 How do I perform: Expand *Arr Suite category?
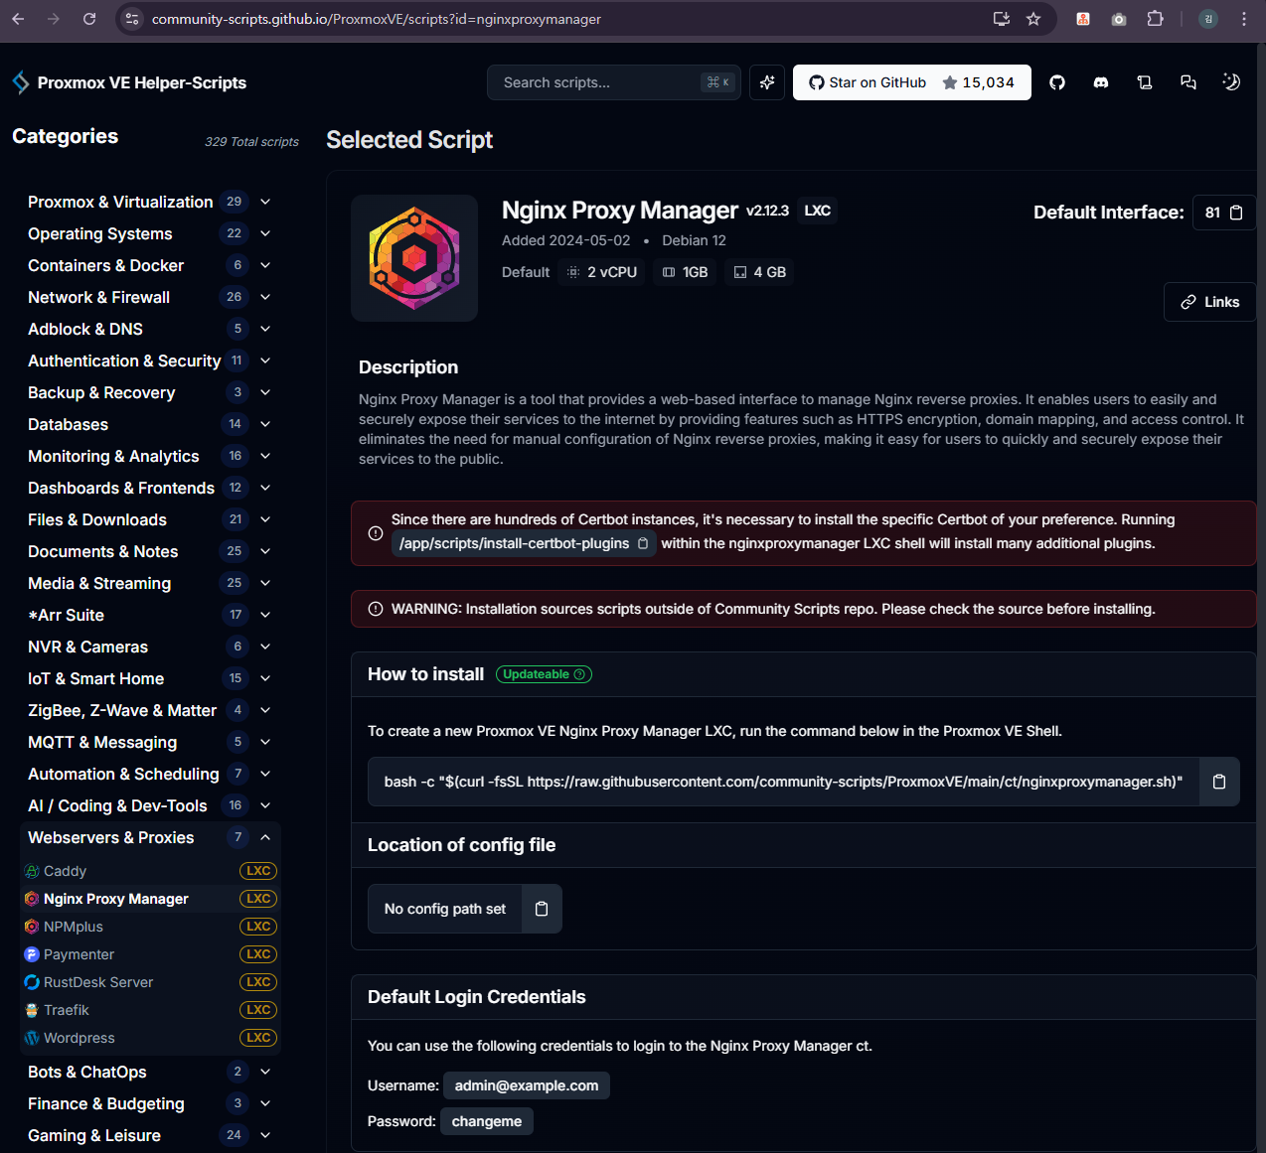point(149,615)
